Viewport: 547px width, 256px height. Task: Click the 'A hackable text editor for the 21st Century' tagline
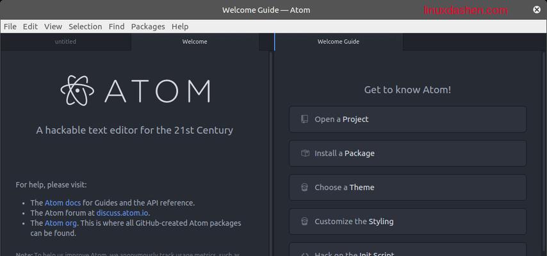point(135,130)
